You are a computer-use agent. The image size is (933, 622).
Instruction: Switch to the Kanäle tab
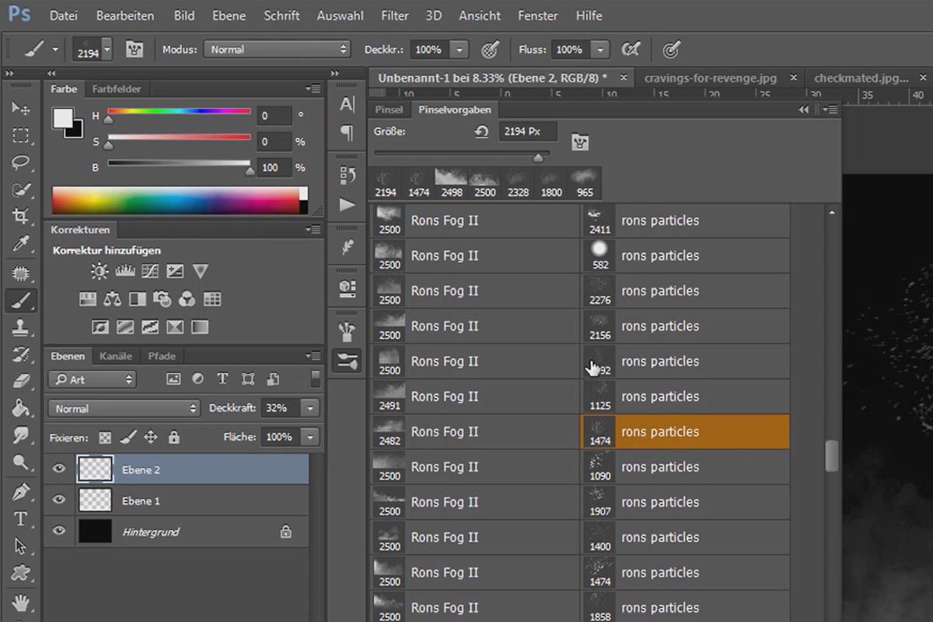[117, 356]
